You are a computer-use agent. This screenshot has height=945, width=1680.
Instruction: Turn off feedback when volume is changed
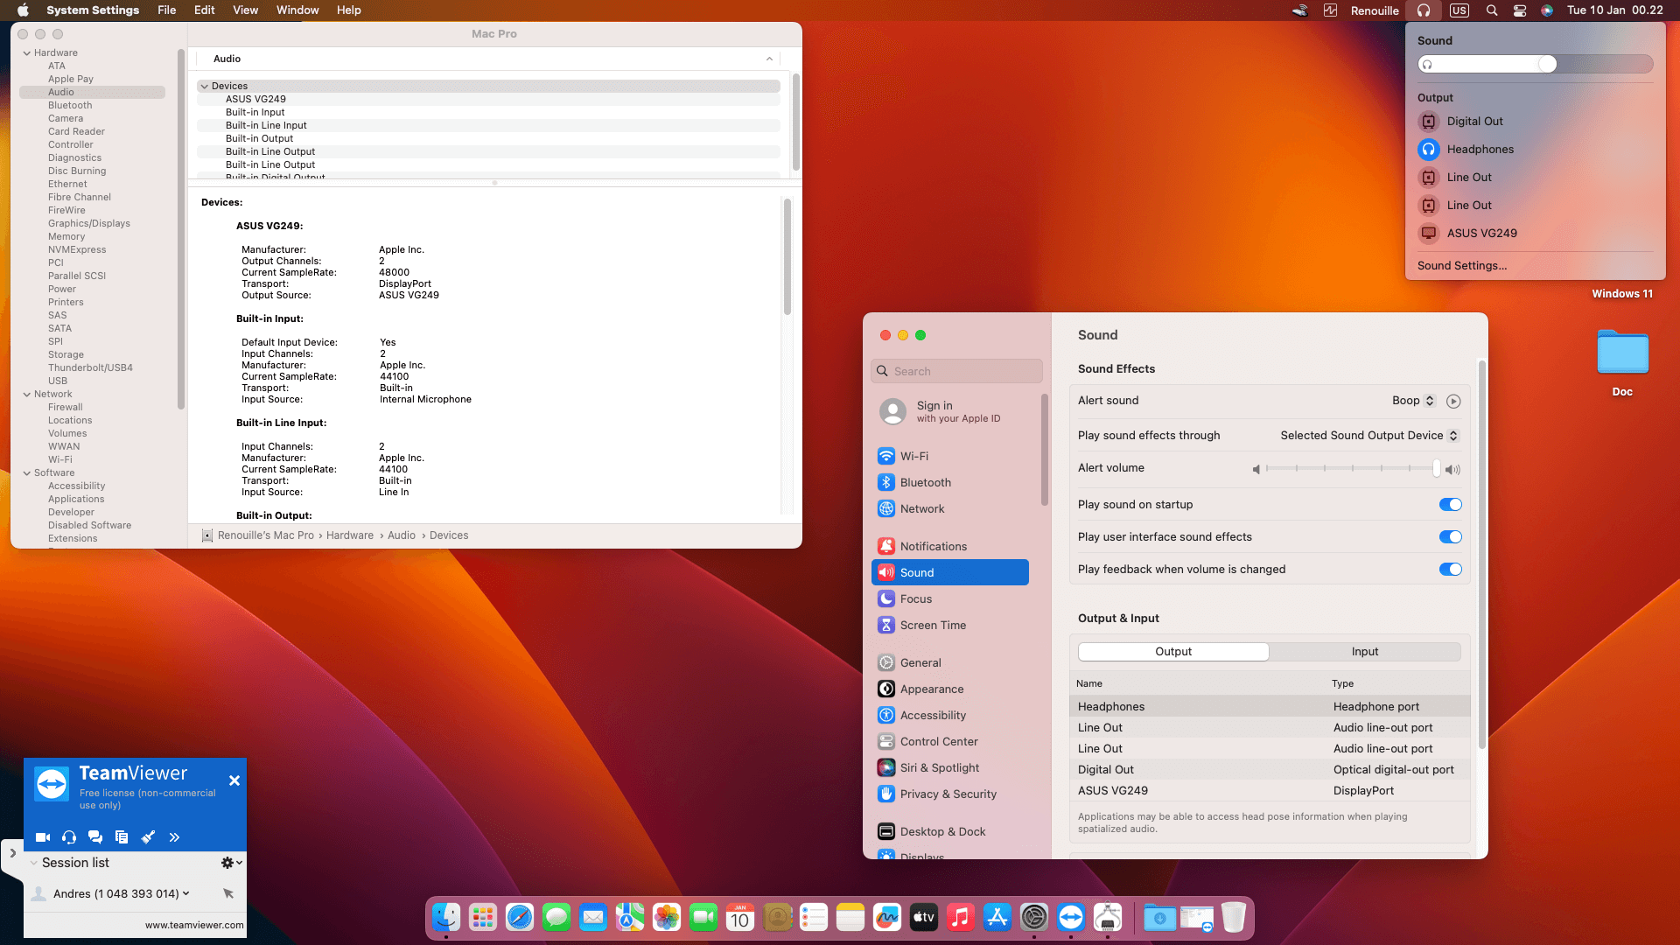coord(1450,570)
